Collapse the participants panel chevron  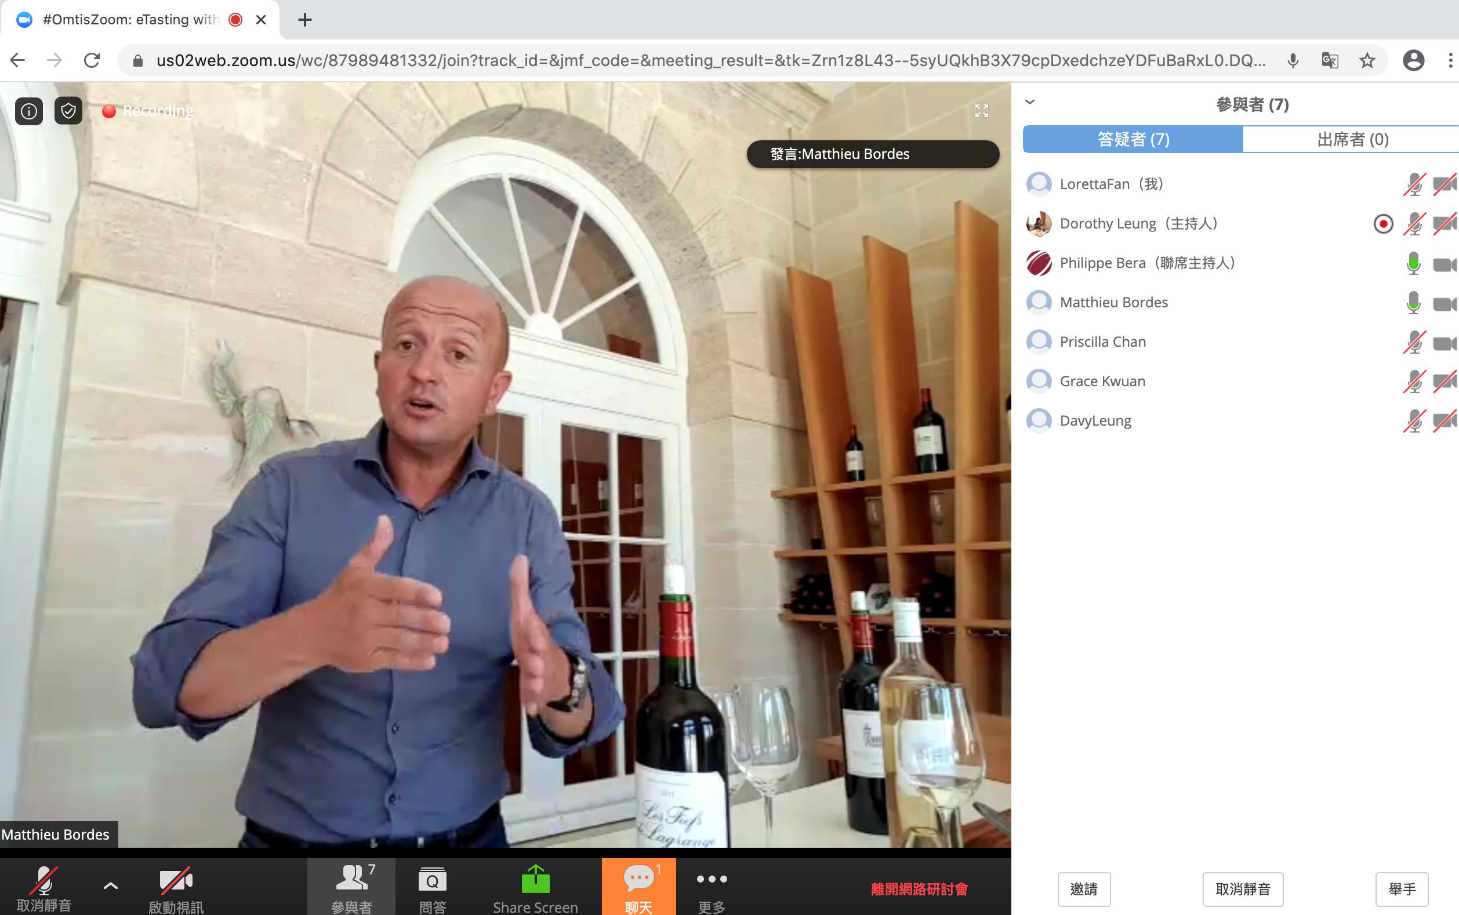coord(1030,102)
